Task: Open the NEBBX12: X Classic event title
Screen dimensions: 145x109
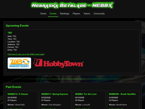Action: [18, 94]
